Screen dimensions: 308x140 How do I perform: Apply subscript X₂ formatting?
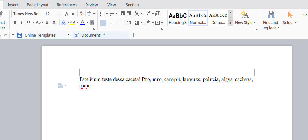55,22
